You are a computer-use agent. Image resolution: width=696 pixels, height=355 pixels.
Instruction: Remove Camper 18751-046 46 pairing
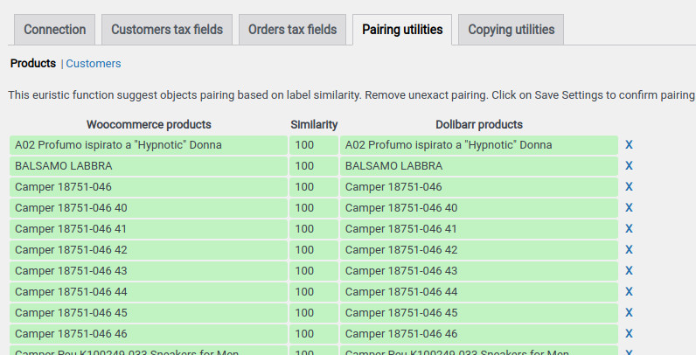coord(629,334)
